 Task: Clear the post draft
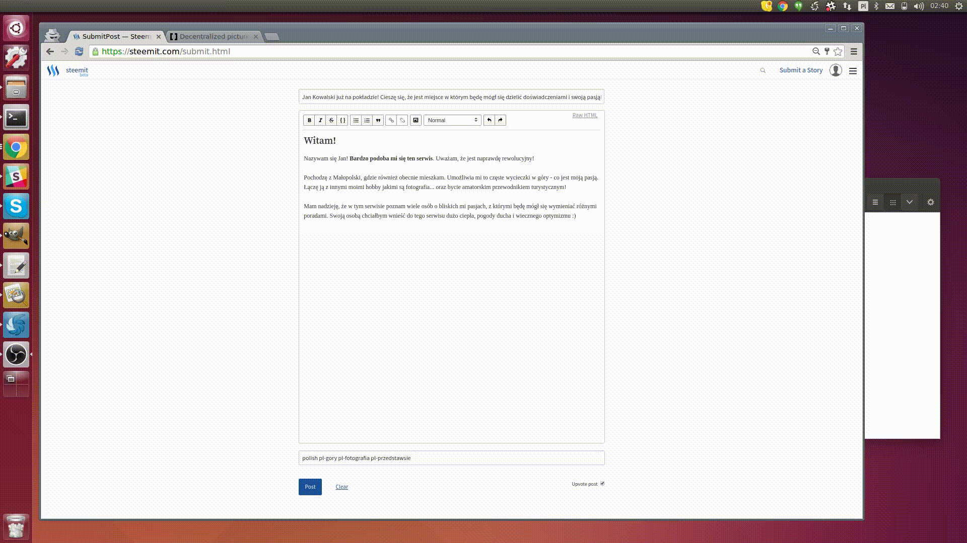(342, 487)
